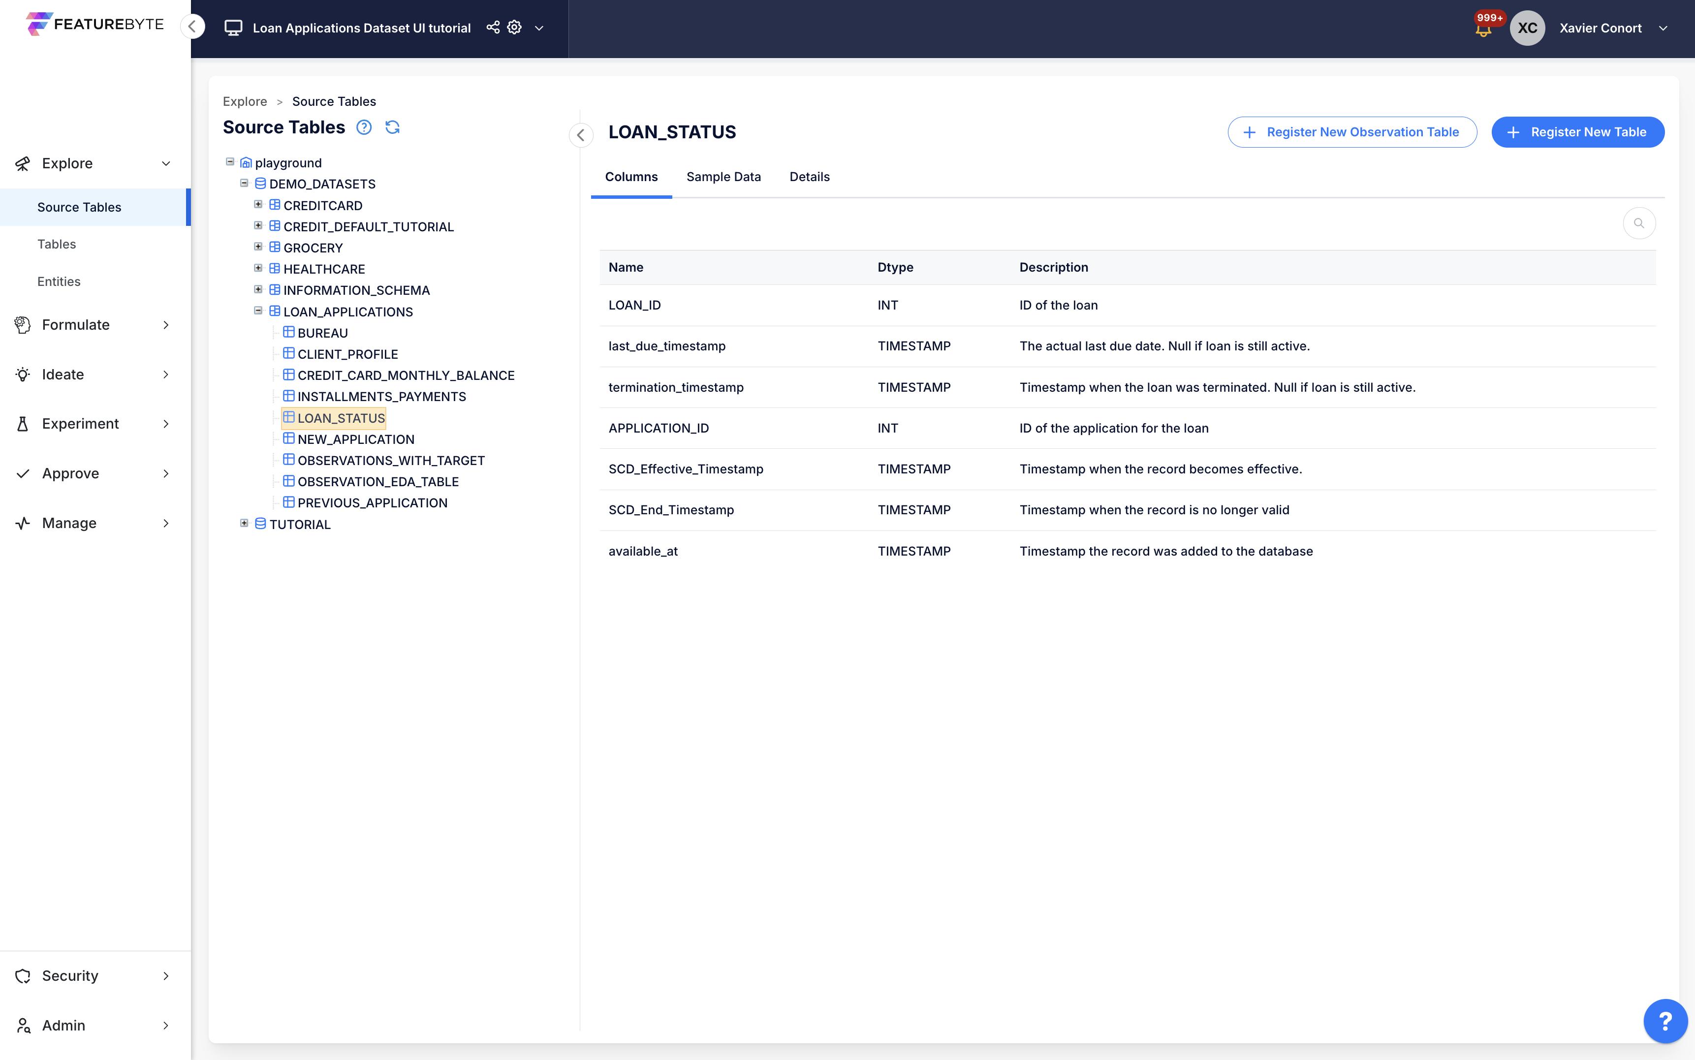Click the APPLICATION_ID column name

pos(658,428)
